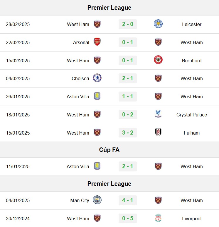The height and width of the screenshot is (227, 219).
Task: Click the Arsenal club crest
Action: click(x=97, y=42)
